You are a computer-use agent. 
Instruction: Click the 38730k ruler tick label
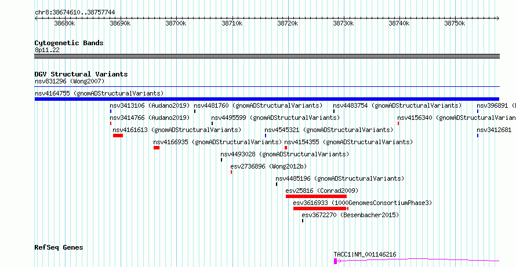point(344,23)
